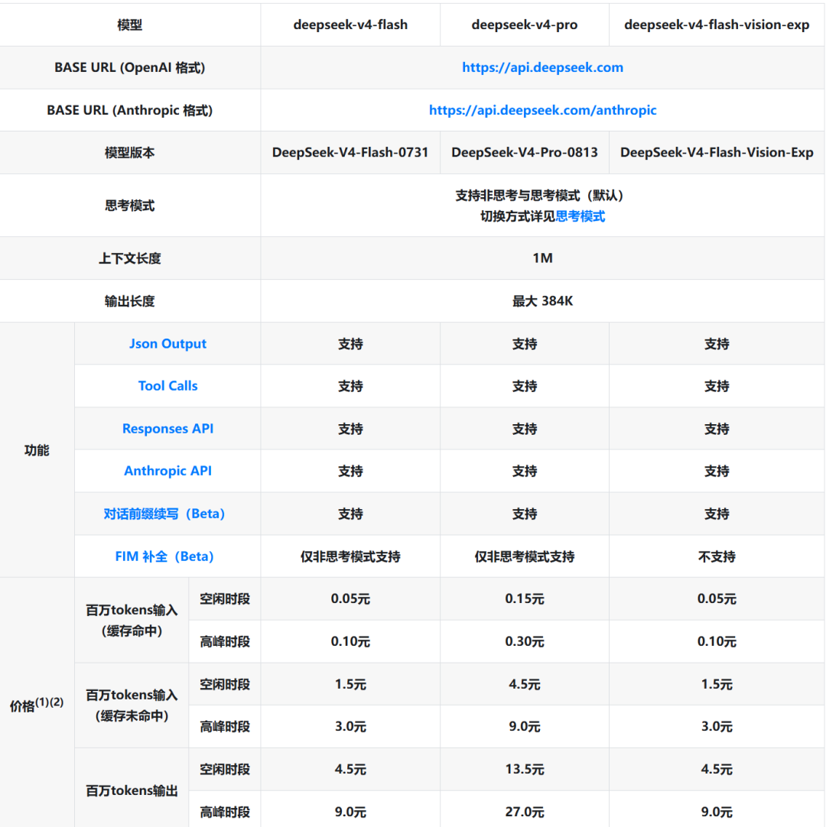Click the 功能 row group header
Screen dimensions: 826x827
(37, 450)
